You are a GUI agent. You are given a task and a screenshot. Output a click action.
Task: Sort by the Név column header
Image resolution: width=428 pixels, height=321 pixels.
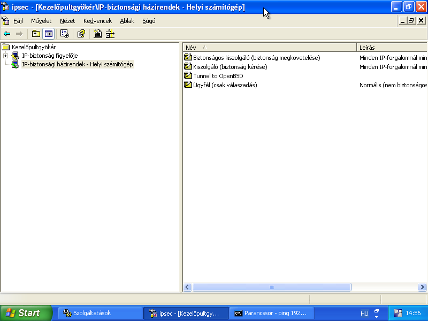pos(270,48)
